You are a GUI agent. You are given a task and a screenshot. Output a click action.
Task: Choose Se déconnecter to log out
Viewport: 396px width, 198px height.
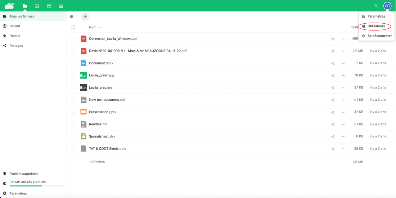point(377,36)
